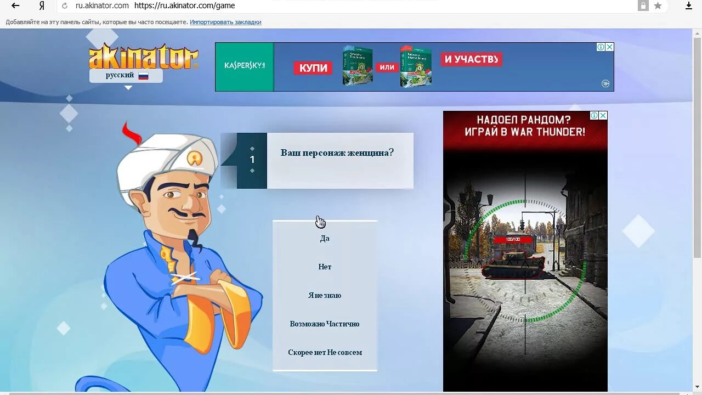Click the Russian flag icon

[x=143, y=76]
